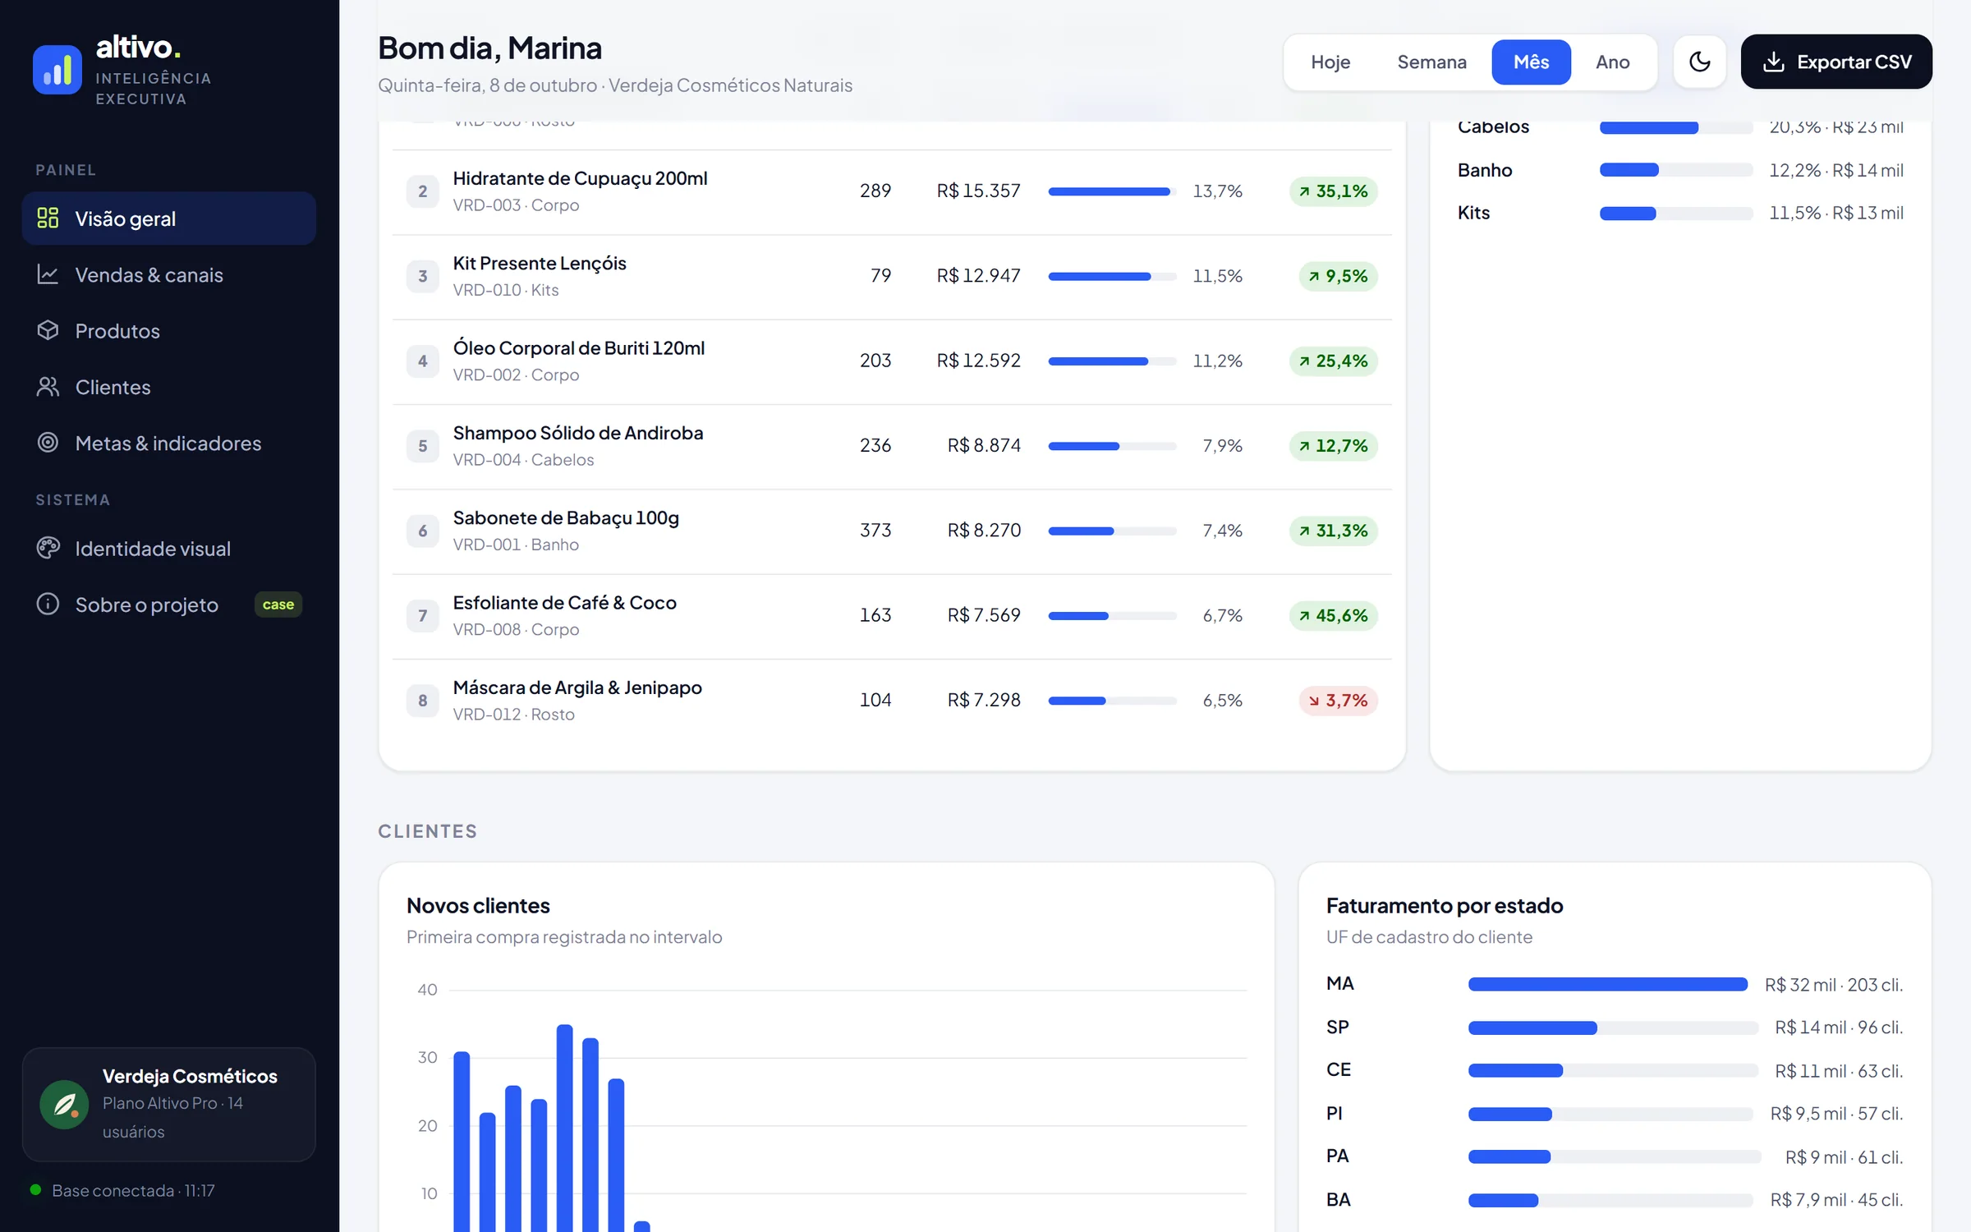Image resolution: width=1971 pixels, height=1232 pixels.
Task: Go to Vendas & canais
Action: coord(169,274)
